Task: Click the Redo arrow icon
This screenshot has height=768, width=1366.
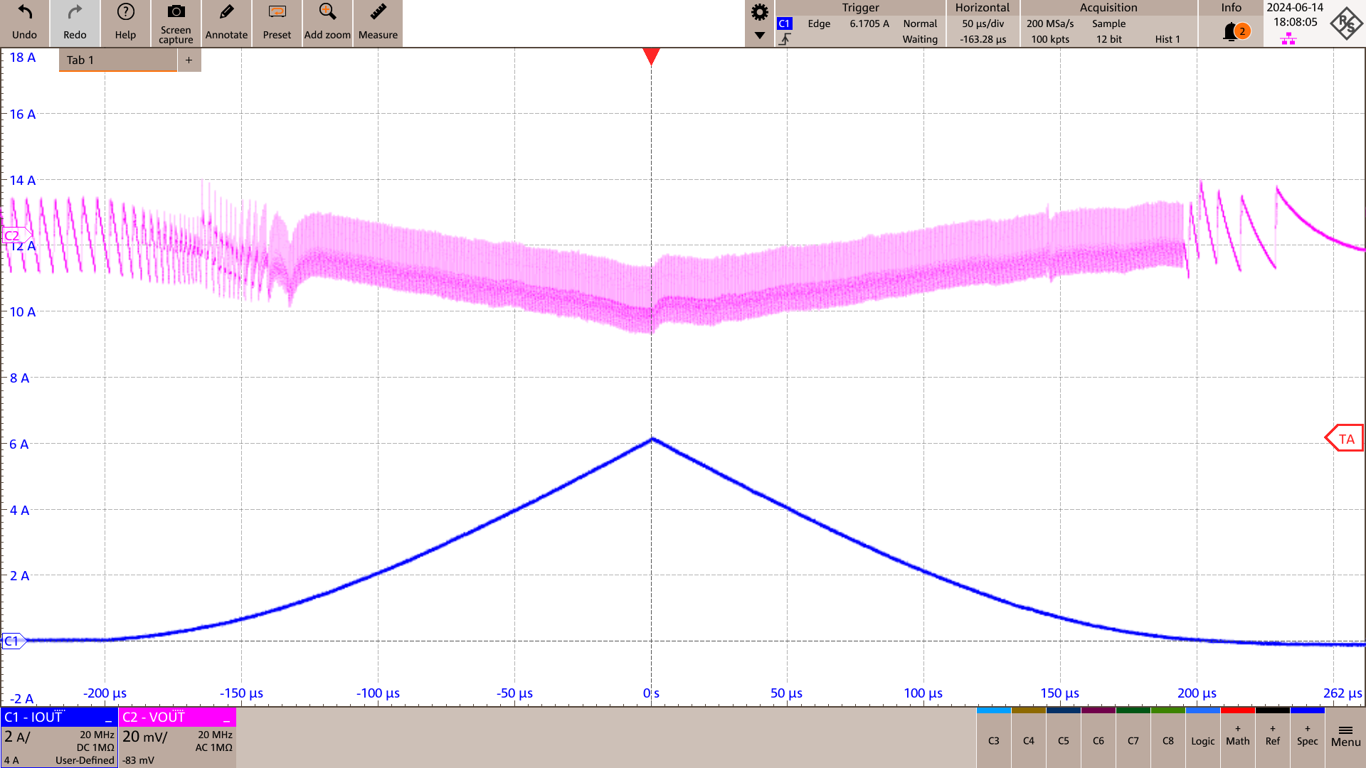Action: (75, 13)
